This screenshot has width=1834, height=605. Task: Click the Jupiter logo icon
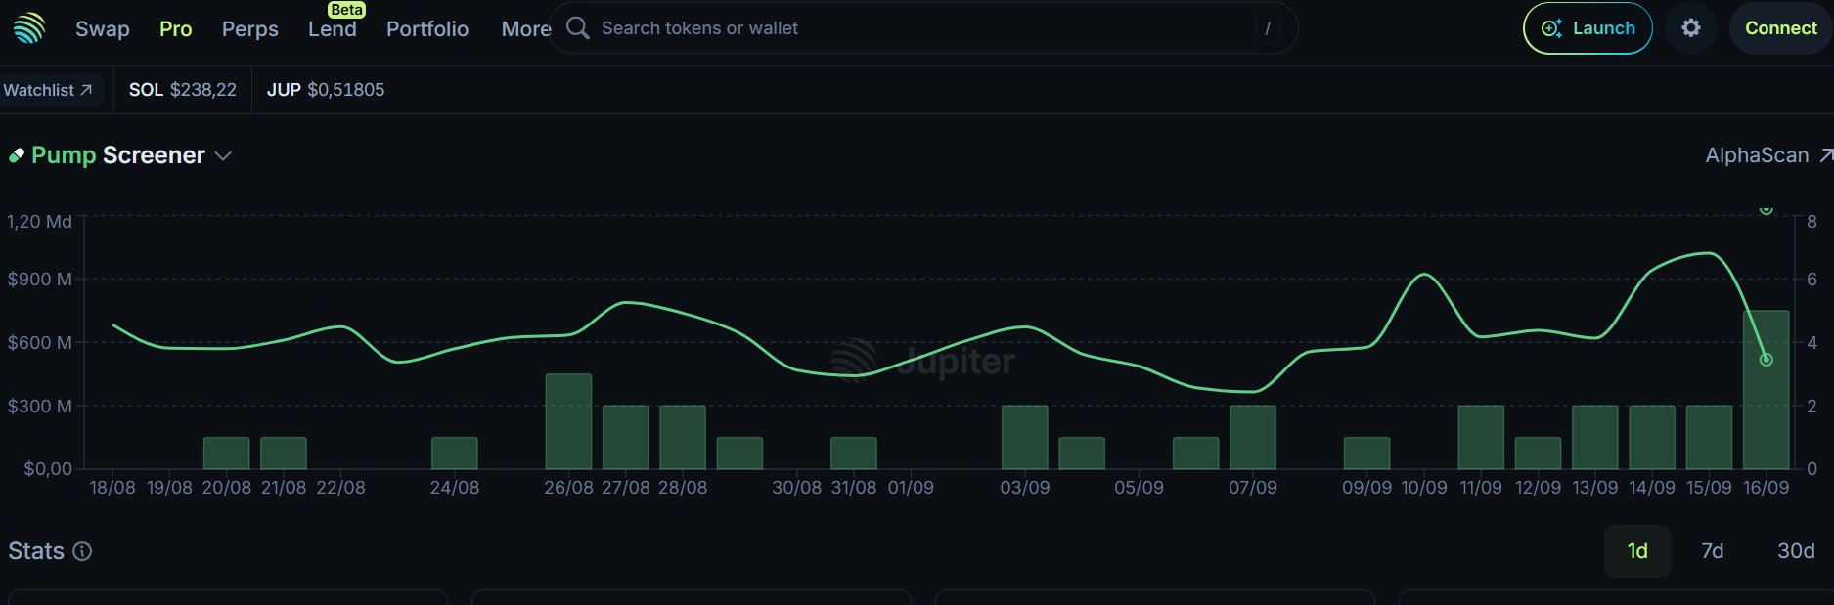(x=29, y=28)
